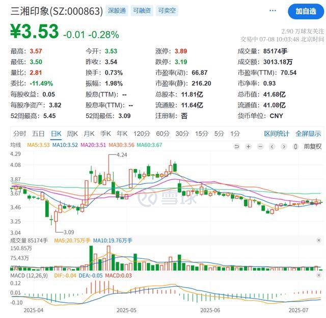The image size is (326, 318).
Task: Zoom out the K-line chart with minus icon
Action: point(260,147)
